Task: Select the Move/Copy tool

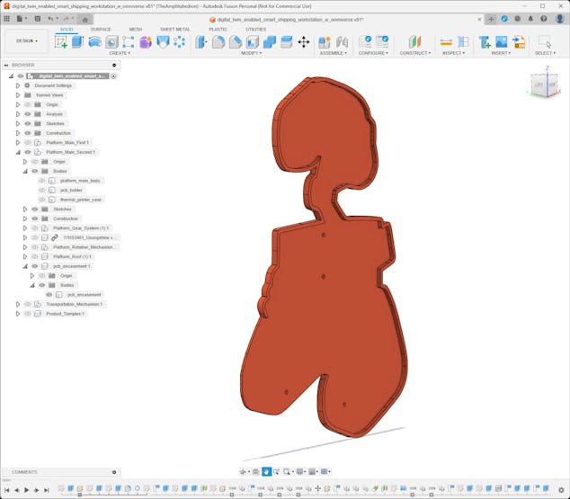Action: click(303, 41)
